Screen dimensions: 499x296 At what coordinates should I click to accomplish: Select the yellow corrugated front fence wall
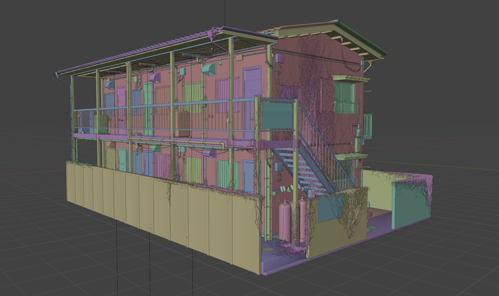(164, 216)
